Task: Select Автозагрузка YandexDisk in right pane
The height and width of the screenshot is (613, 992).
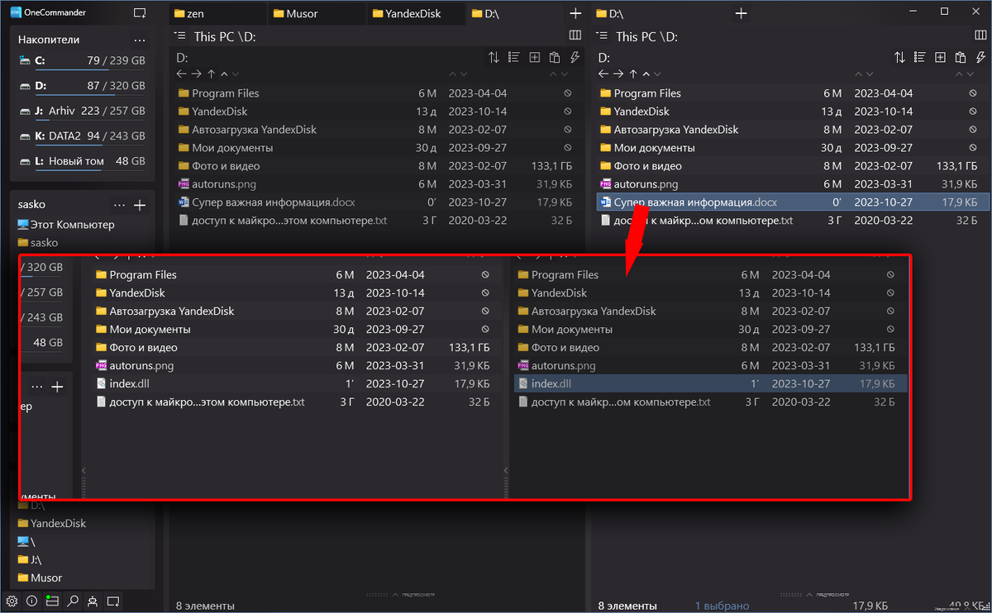Action: click(x=792, y=130)
